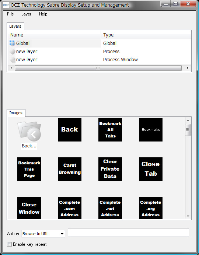Choose the Bookmark This Page image
Viewport: 199px width, 255px height.
tap(29, 169)
